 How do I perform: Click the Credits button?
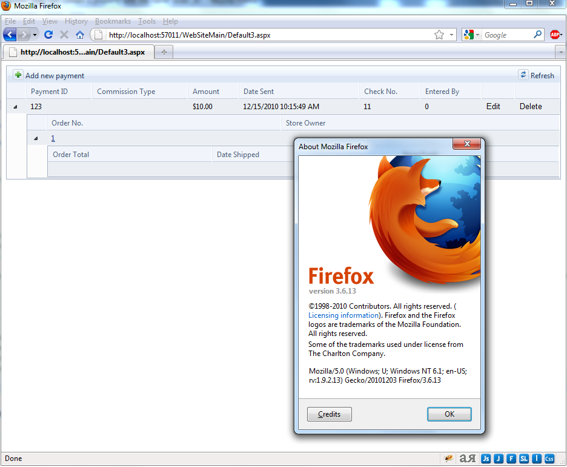pos(329,414)
